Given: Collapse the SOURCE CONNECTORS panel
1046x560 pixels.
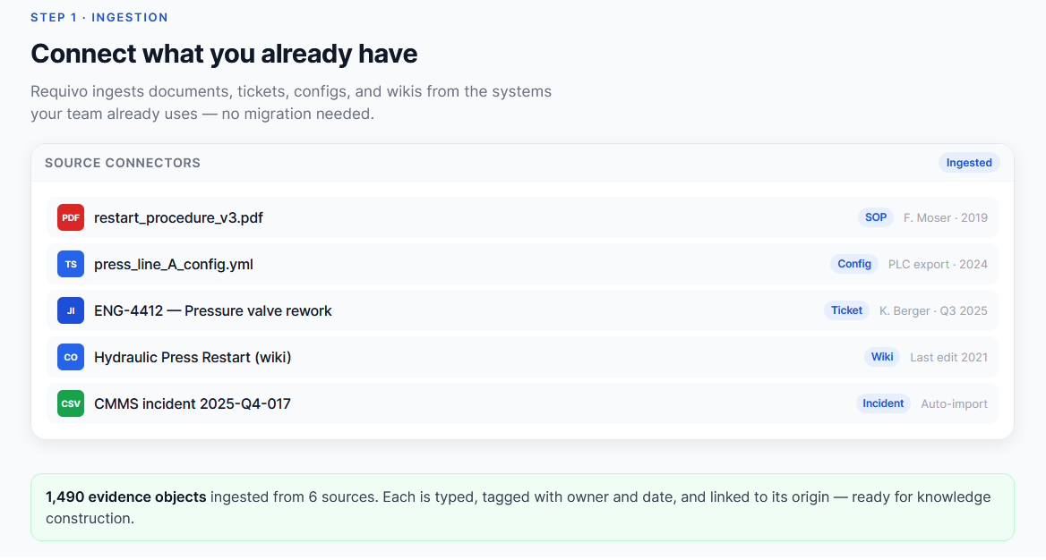Looking at the screenshot, I should (x=122, y=163).
